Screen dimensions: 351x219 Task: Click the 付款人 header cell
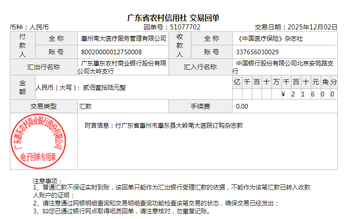click(x=22, y=45)
